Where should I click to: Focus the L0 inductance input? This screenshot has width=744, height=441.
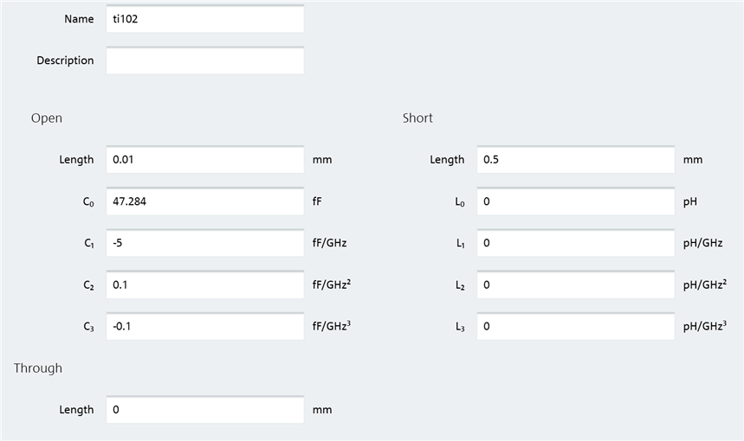(575, 201)
